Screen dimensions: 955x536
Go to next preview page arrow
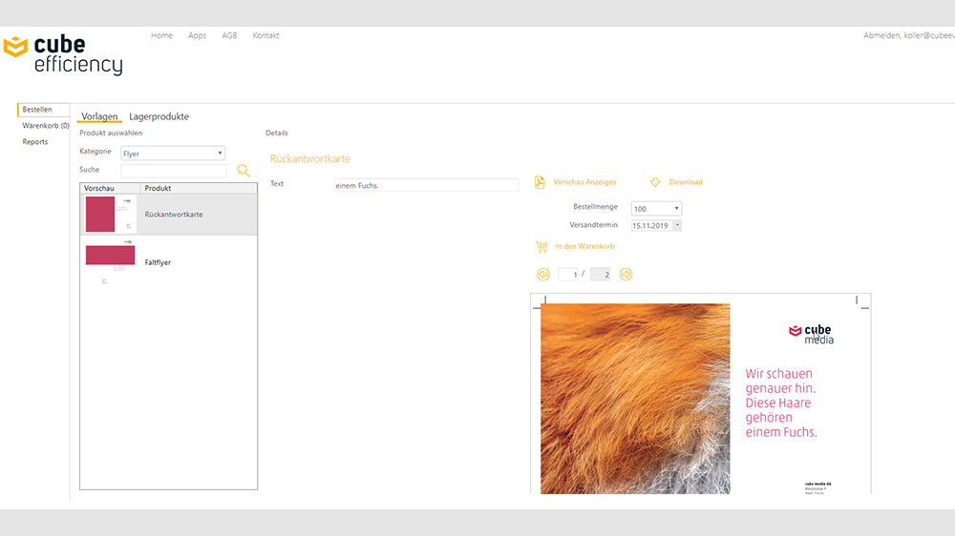(626, 275)
